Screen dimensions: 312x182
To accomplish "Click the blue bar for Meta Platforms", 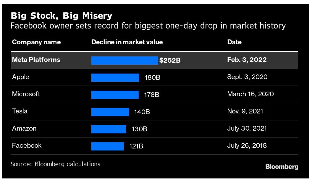I will (x=125, y=60).
